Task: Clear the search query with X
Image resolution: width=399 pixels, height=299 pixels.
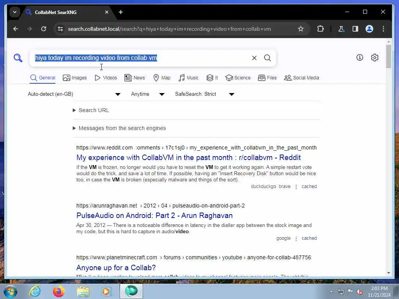Action: tap(254, 58)
